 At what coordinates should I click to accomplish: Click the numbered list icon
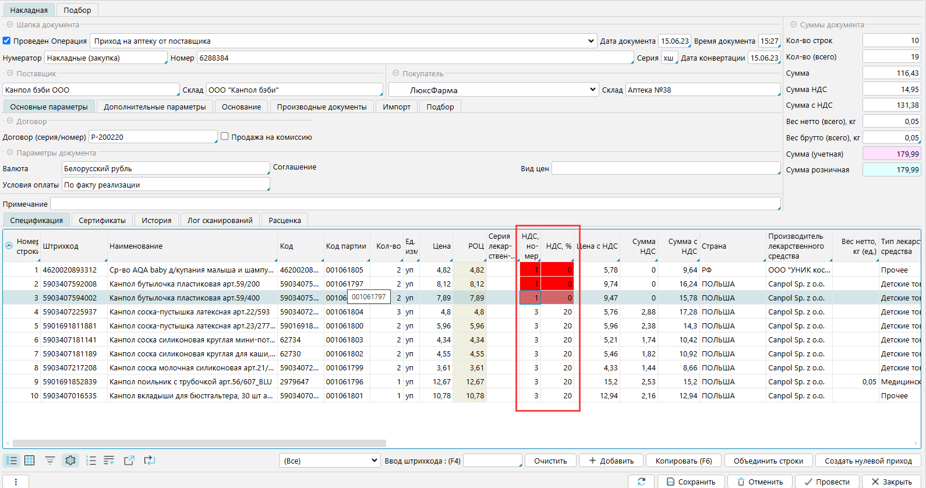91,461
